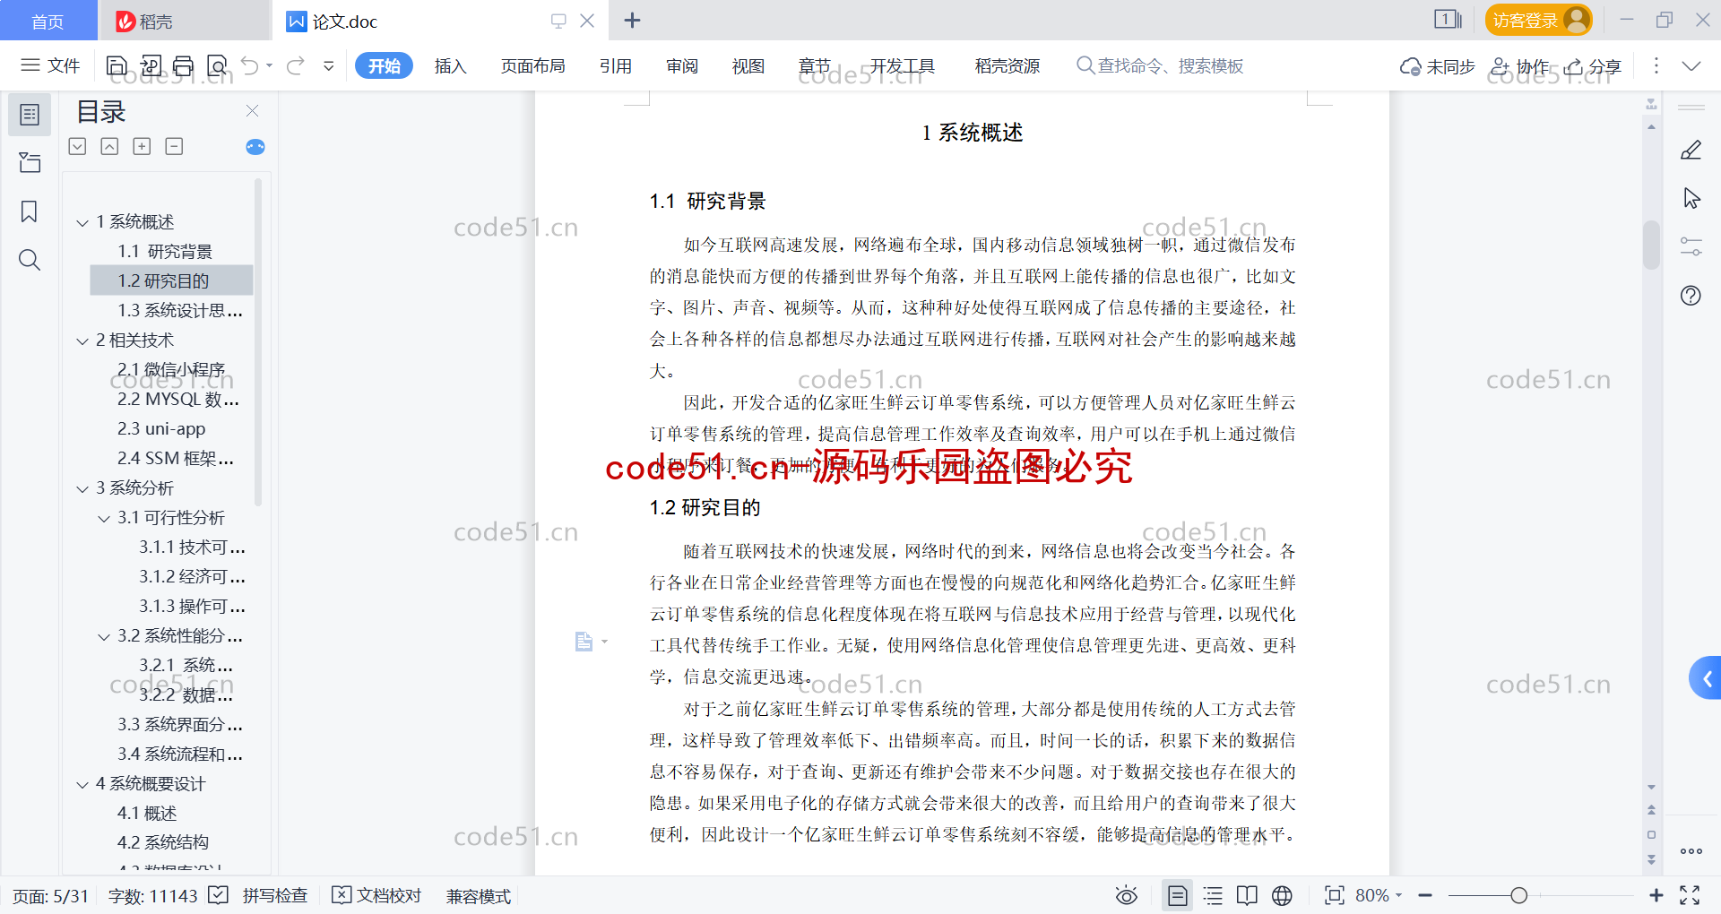Viewport: 1721px width, 914px height.
Task: Click zoom out minus button
Action: pos(1425,895)
